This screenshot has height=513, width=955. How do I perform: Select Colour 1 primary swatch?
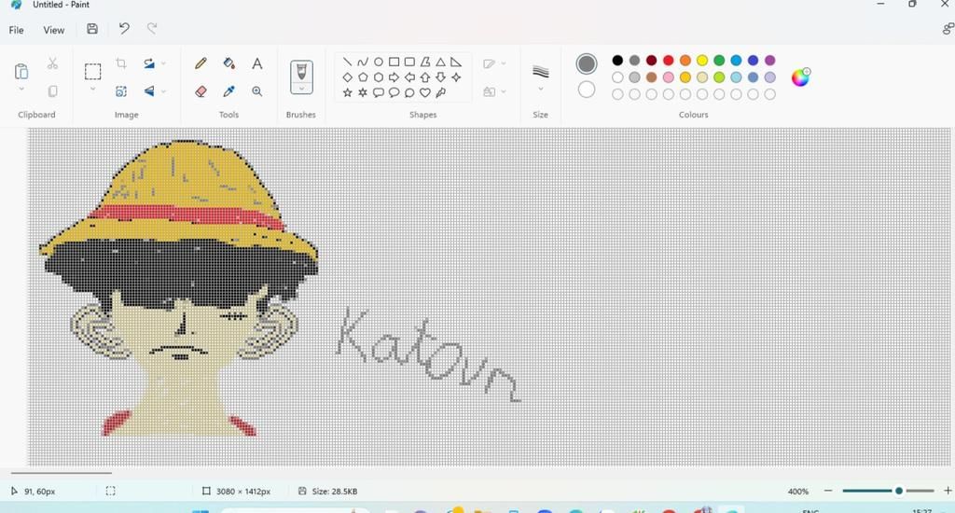pyautogui.click(x=587, y=63)
